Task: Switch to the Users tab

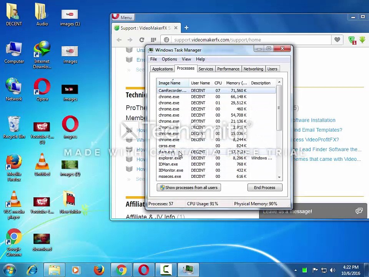Action: click(272, 69)
